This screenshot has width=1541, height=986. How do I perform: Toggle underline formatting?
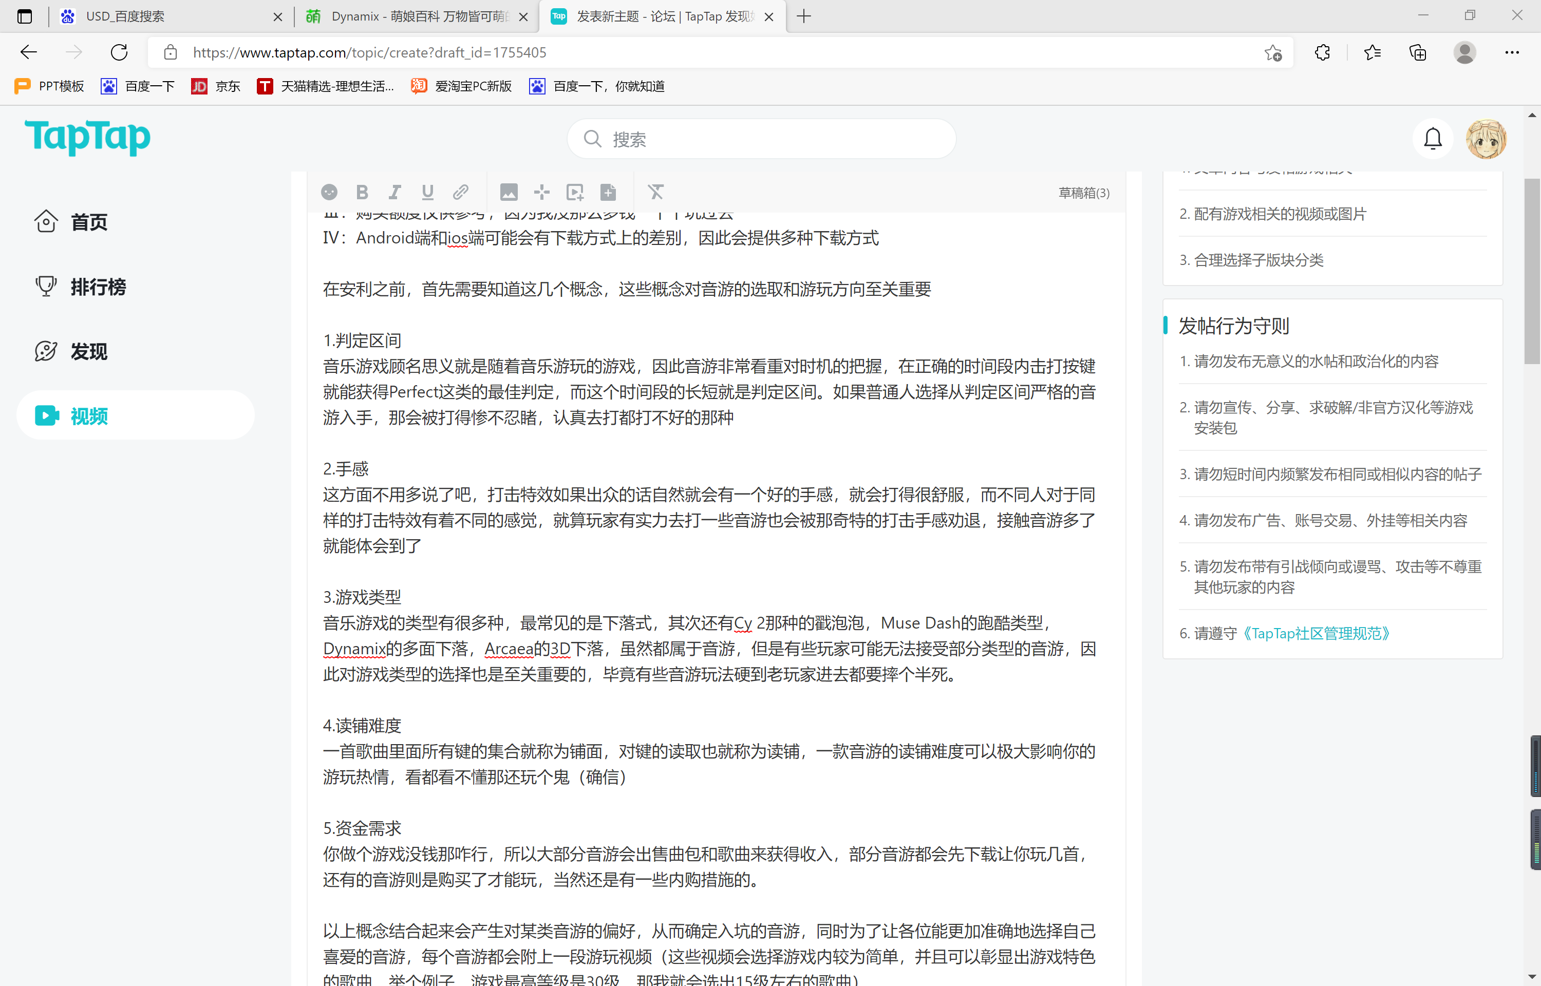pos(428,192)
